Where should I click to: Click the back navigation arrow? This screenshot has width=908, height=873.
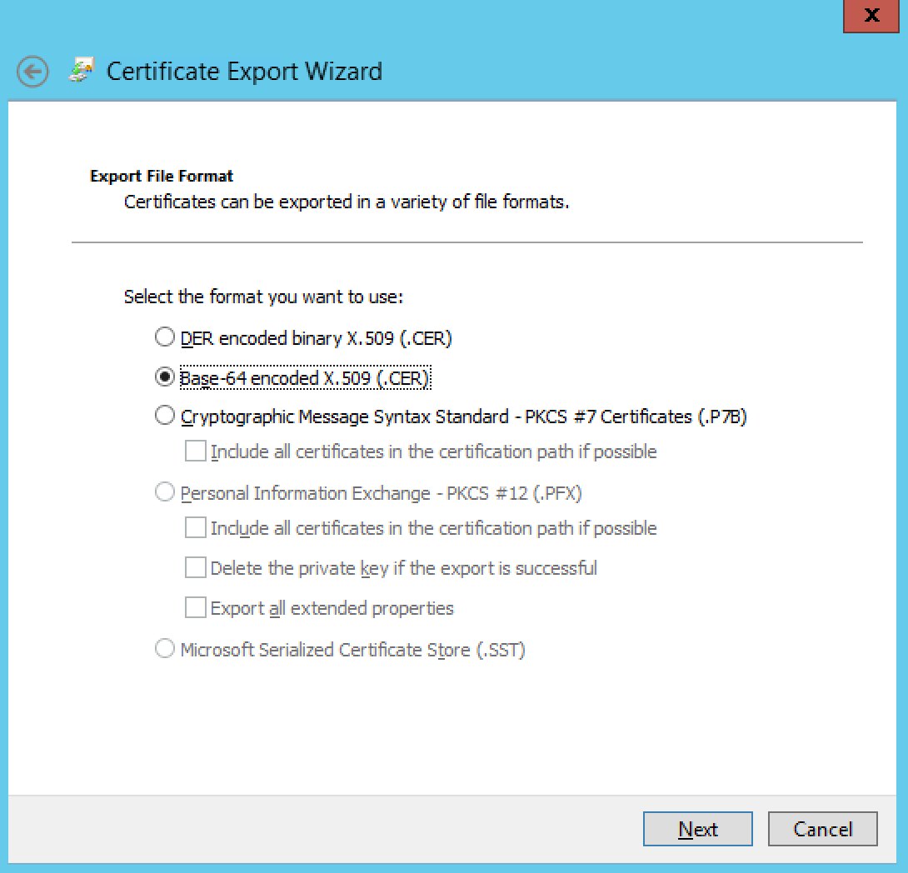(32, 72)
